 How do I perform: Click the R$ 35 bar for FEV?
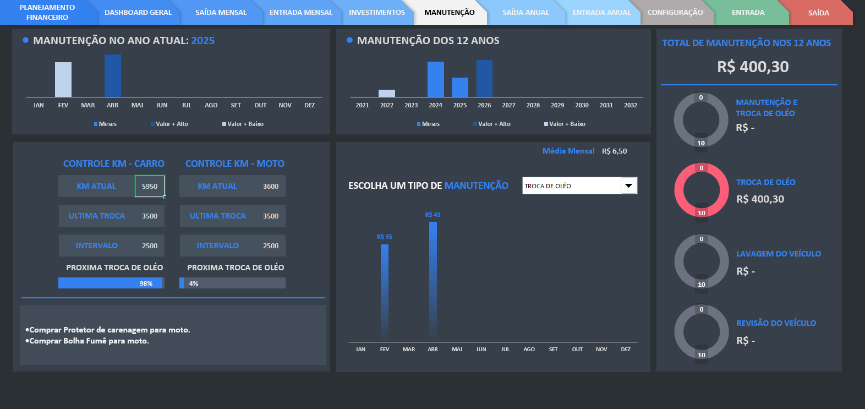[x=385, y=293]
